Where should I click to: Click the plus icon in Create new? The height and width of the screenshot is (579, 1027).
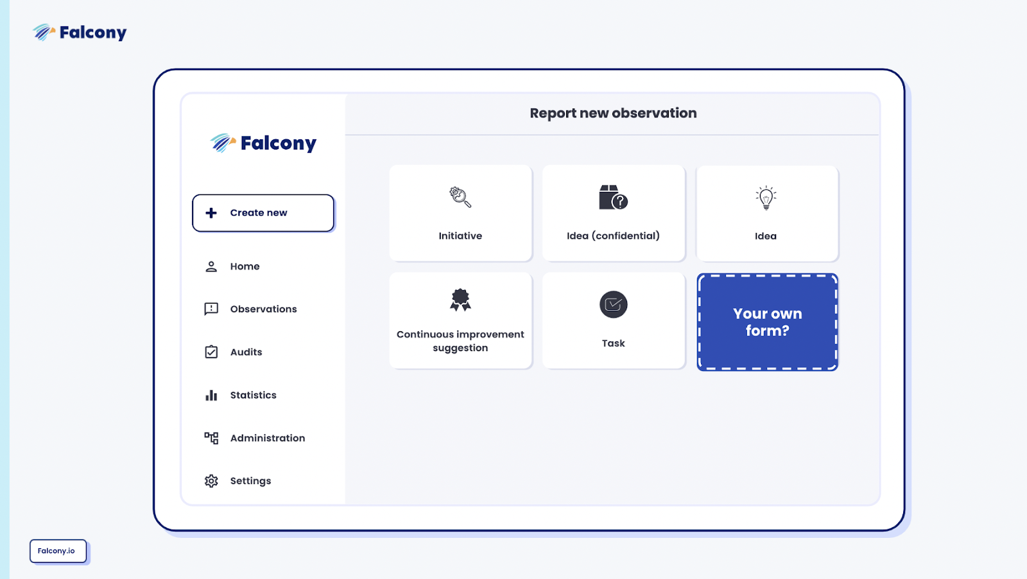point(211,213)
